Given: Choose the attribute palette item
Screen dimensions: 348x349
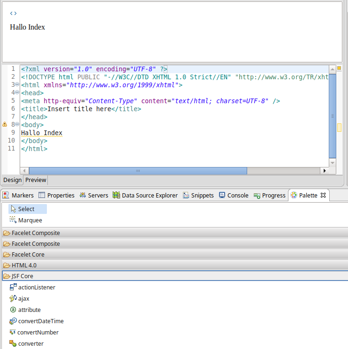Looking at the screenshot, I should coord(29,310).
